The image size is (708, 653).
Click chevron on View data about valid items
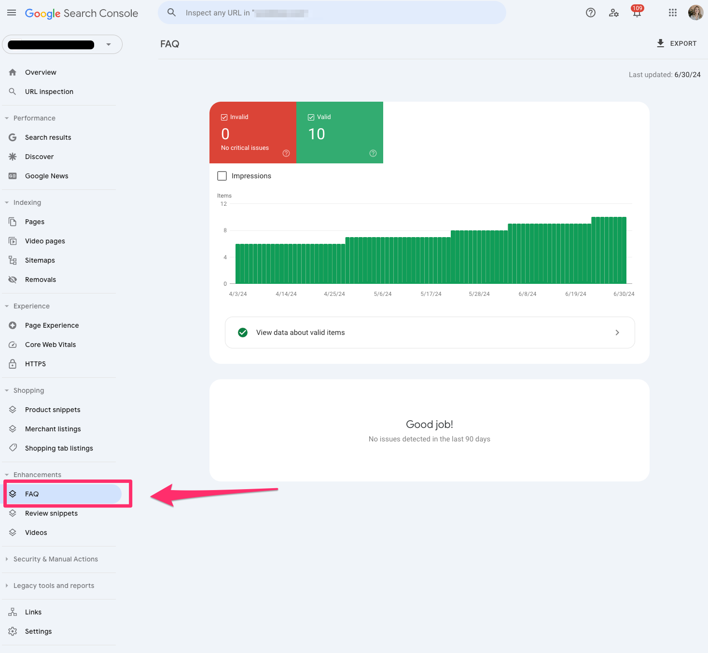coord(617,333)
